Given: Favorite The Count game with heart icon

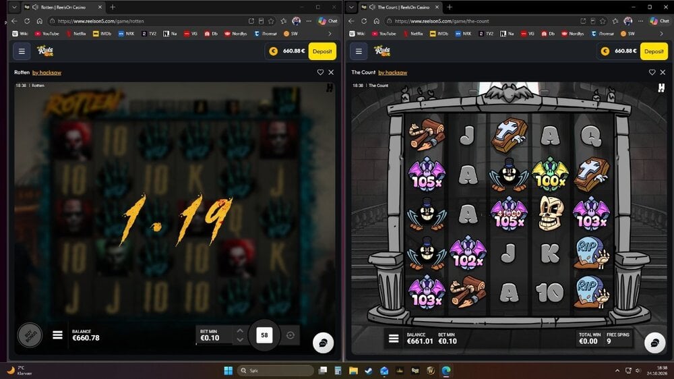Looking at the screenshot, I should (652, 72).
